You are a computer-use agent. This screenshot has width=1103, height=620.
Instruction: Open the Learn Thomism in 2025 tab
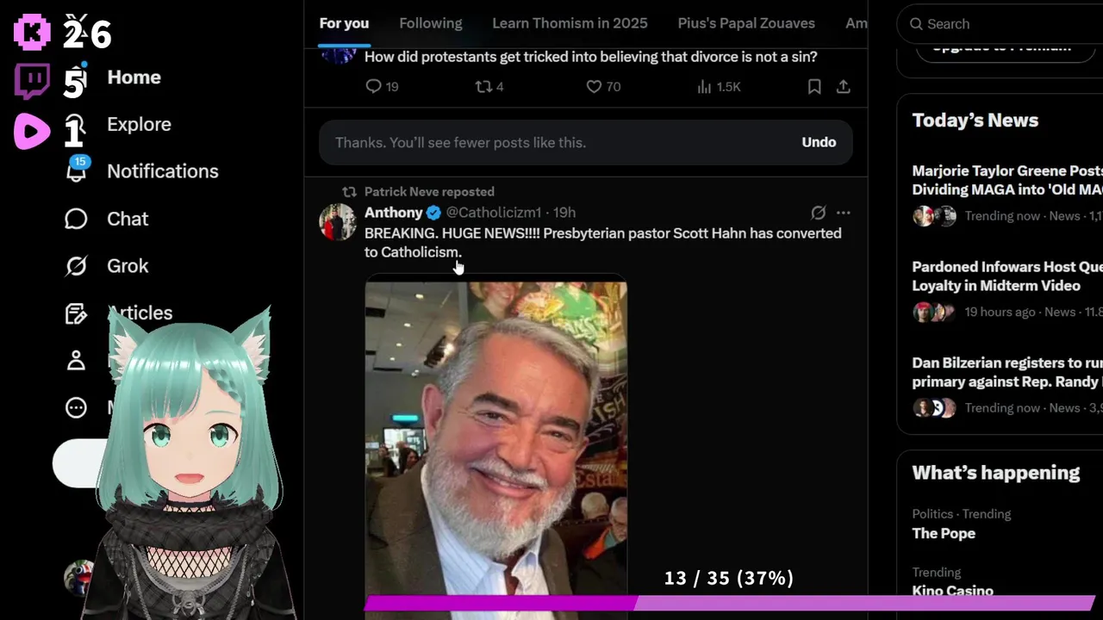[570, 23]
